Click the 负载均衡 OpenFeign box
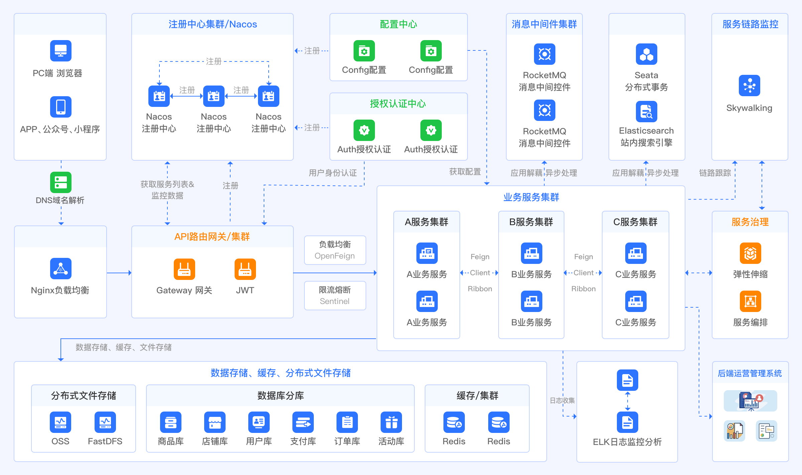Image resolution: width=802 pixels, height=475 pixels. point(335,250)
